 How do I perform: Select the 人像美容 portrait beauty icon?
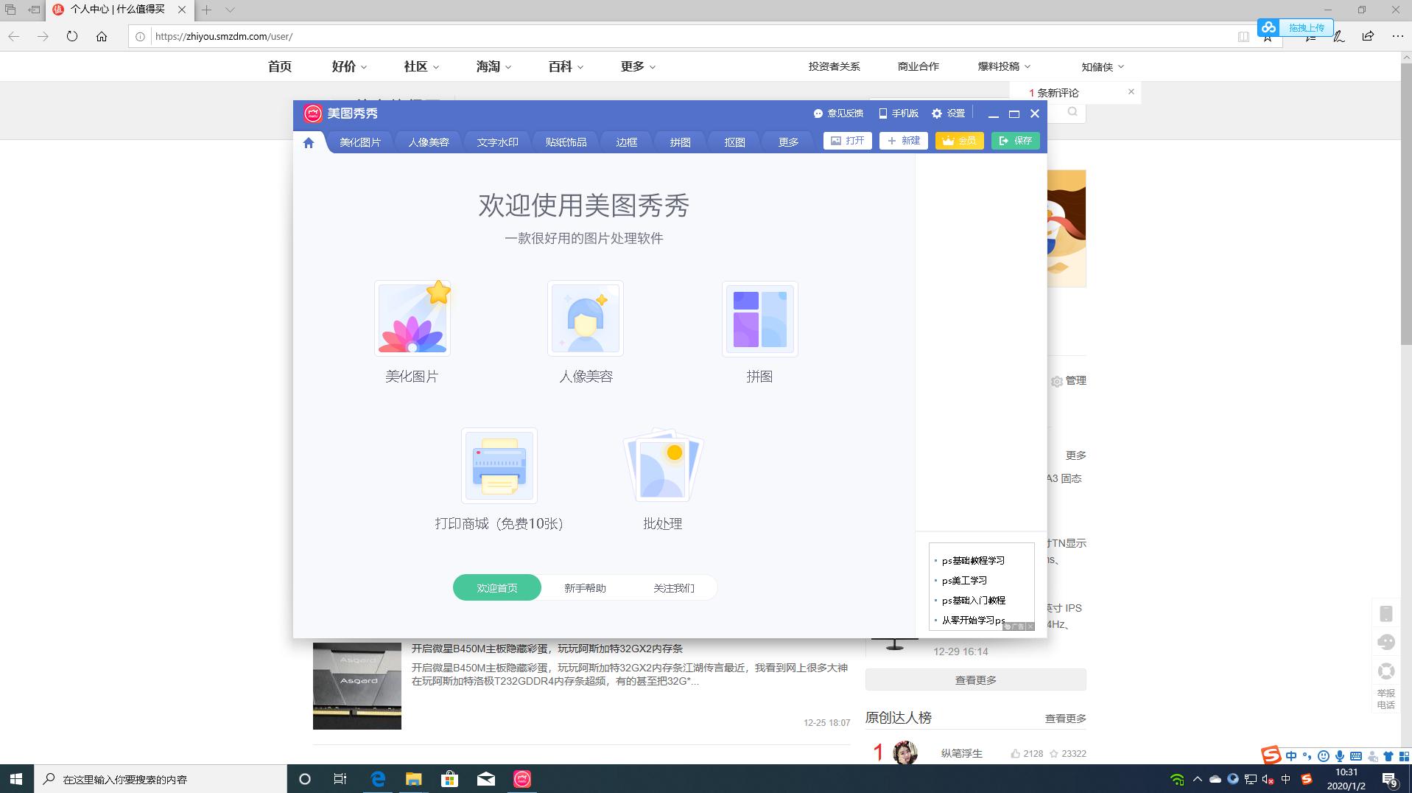586,318
